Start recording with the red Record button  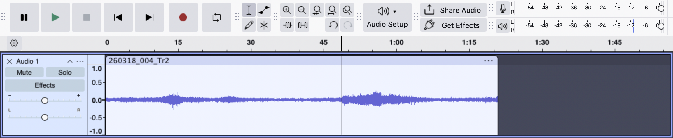(183, 17)
